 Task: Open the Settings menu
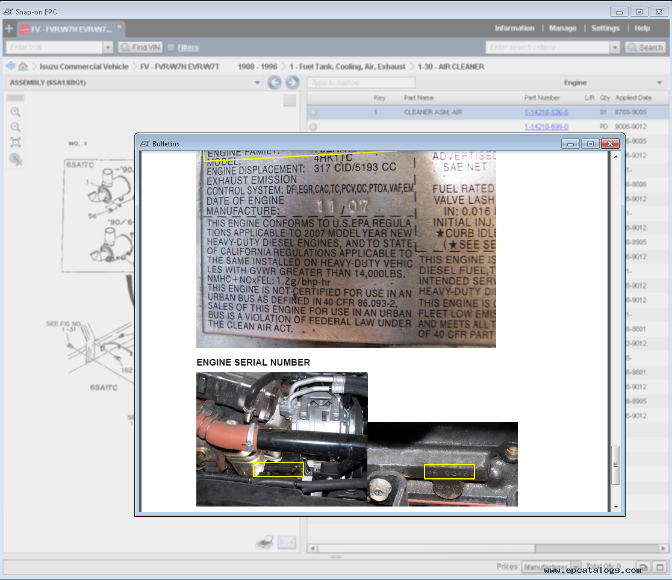605,28
